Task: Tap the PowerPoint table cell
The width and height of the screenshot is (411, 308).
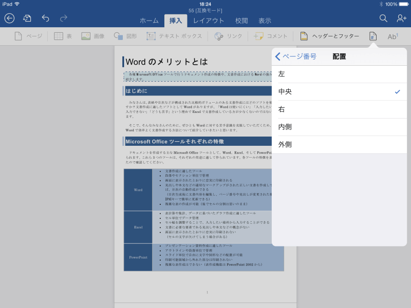Action: (138, 257)
